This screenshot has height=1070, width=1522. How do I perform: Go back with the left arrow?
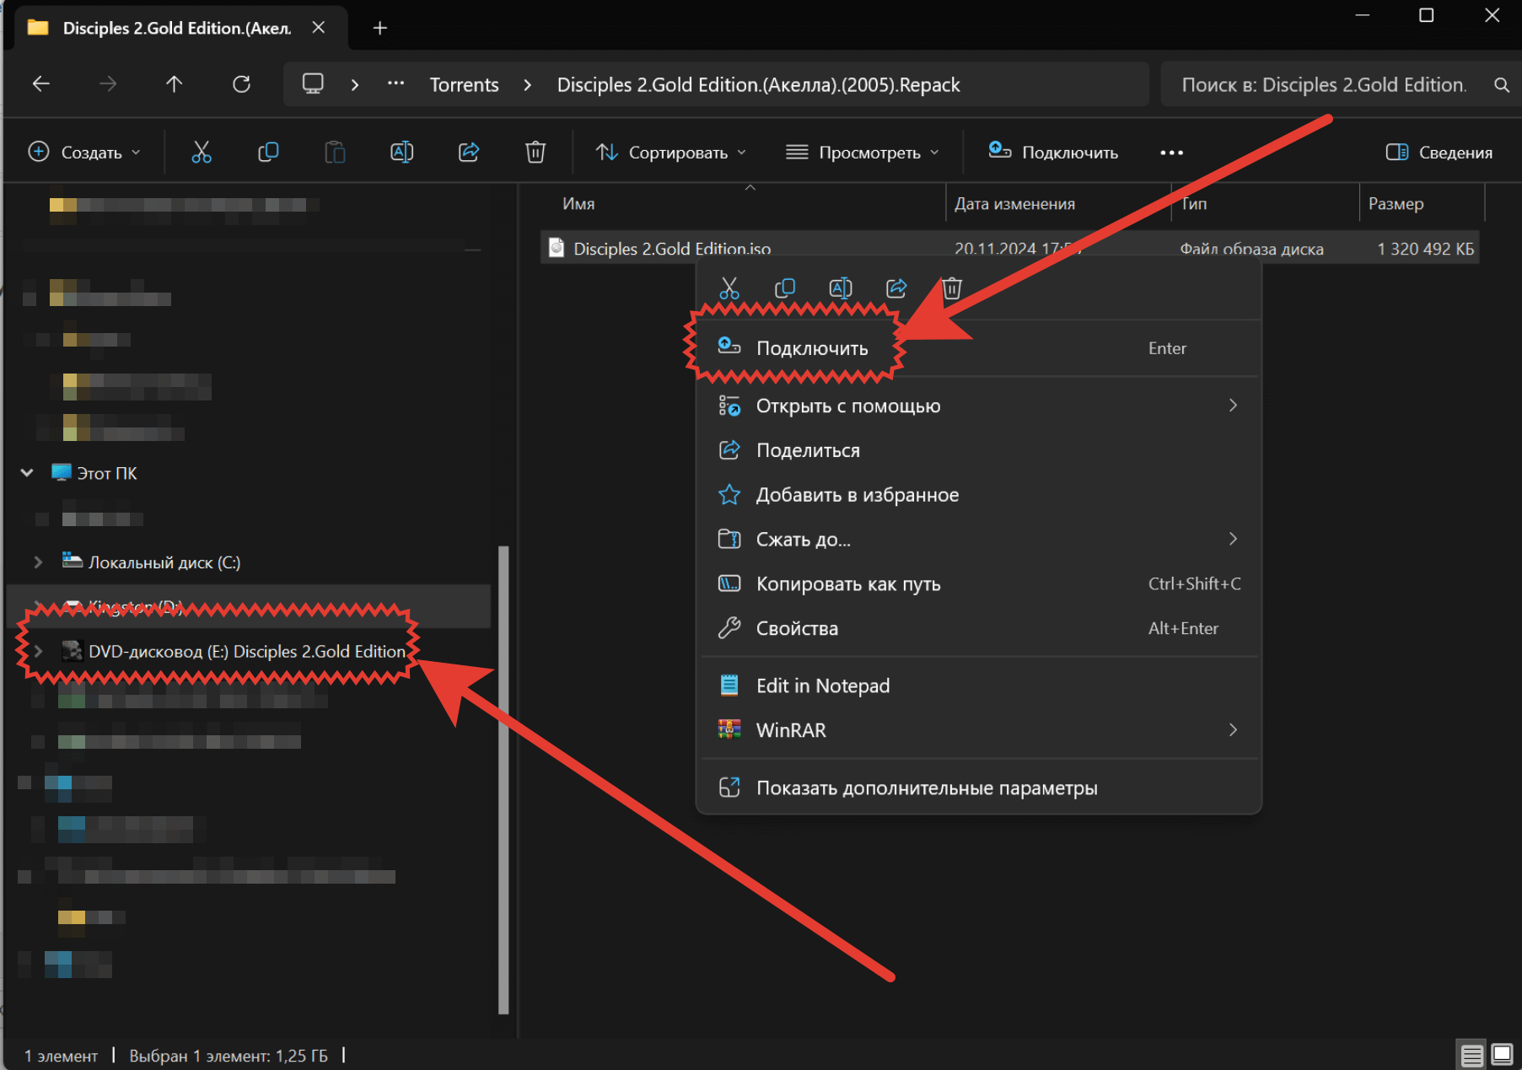40,83
